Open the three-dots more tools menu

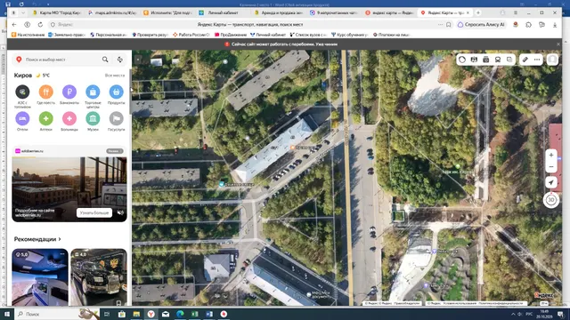point(537,60)
